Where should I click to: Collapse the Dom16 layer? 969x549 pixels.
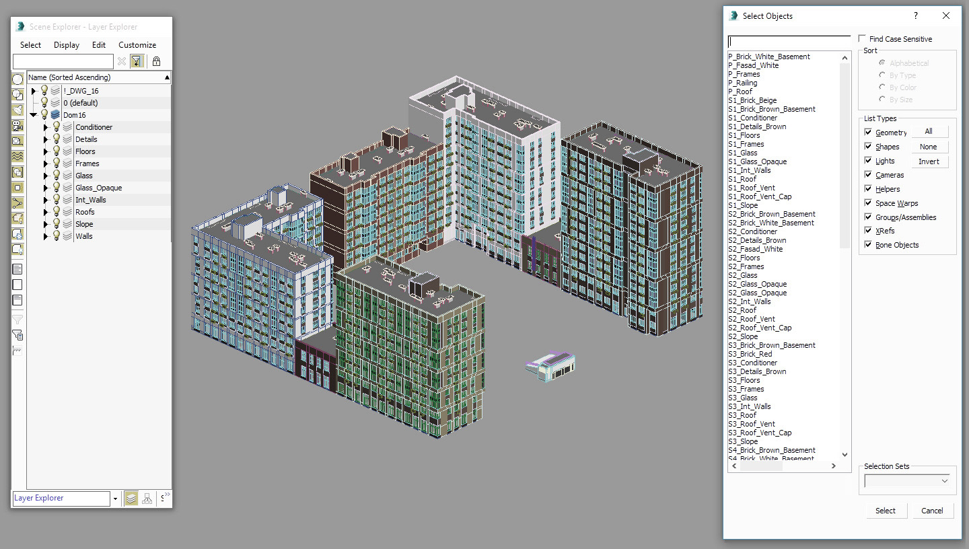34,115
